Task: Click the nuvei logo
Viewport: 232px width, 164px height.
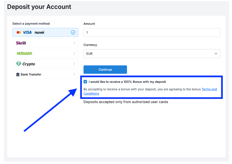Action: point(39,32)
